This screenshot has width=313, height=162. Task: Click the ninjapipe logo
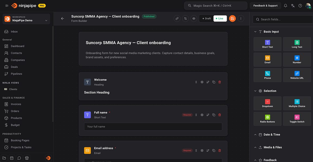24,6
